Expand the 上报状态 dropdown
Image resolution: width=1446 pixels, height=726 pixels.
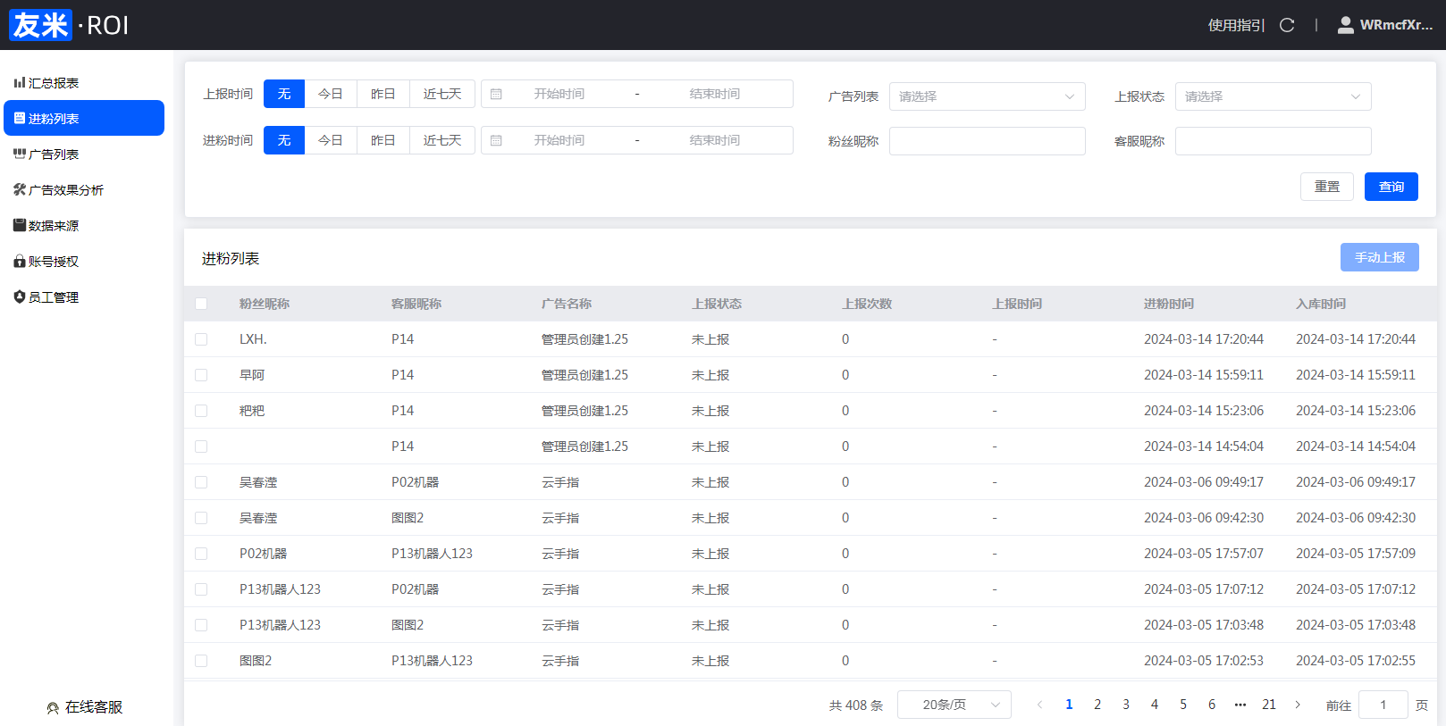[1273, 96]
